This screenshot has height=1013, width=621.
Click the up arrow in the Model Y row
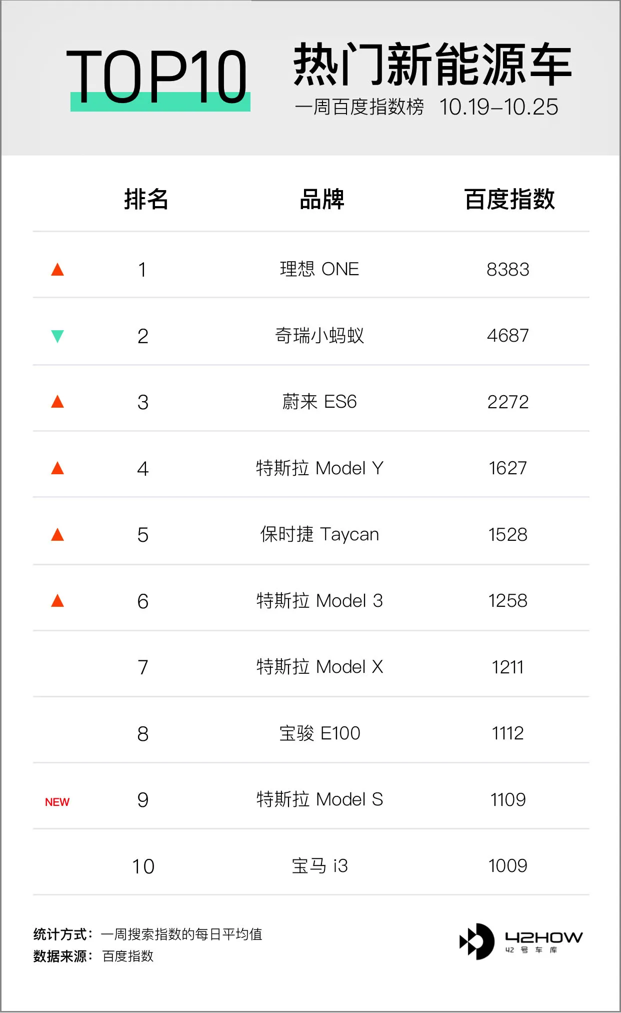pos(57,468)
